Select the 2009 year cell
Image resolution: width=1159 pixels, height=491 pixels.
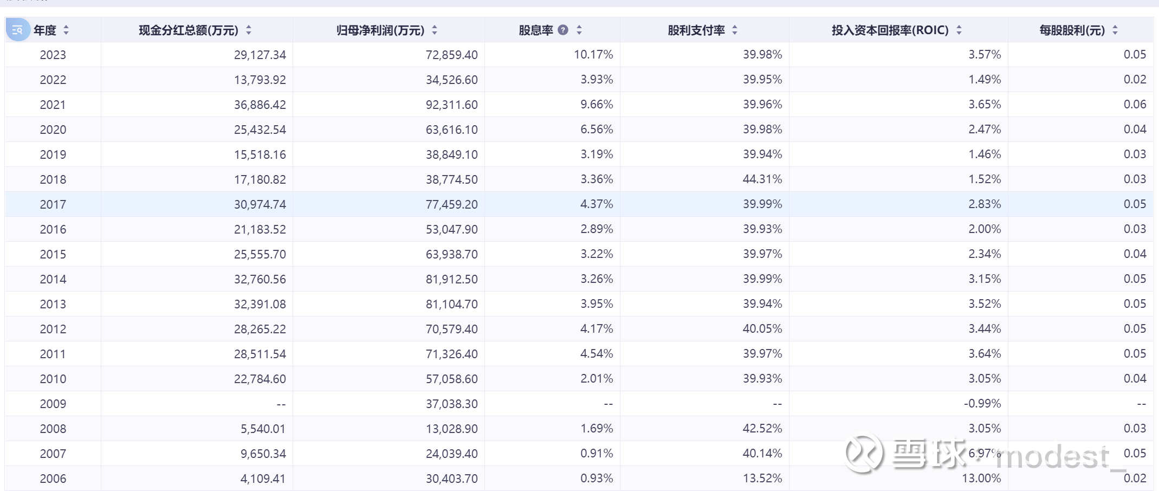click(53, 404)
